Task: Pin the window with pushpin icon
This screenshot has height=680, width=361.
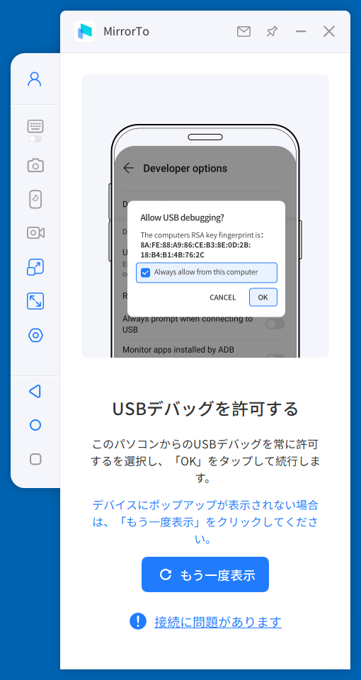Action: (272, 32)
